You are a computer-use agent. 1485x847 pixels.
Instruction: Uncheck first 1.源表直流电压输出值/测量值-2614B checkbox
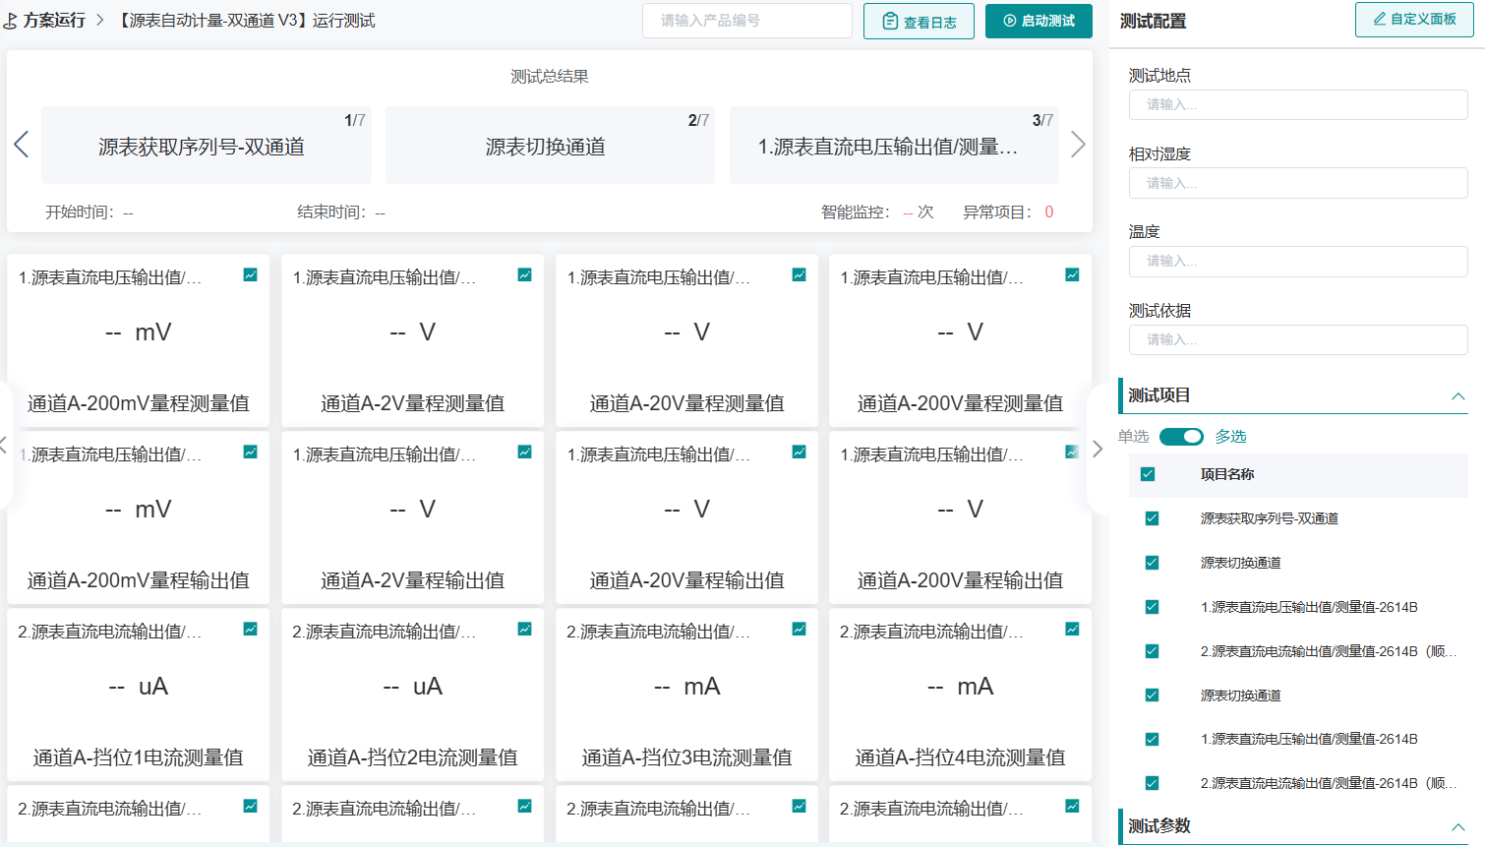1152,607
